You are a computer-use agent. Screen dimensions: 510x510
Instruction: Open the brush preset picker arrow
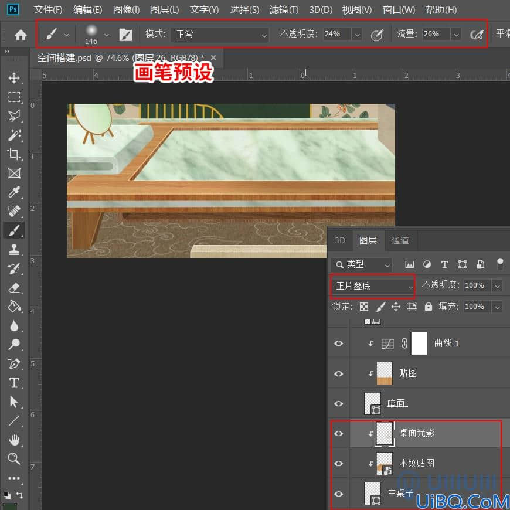pos(106,35)
